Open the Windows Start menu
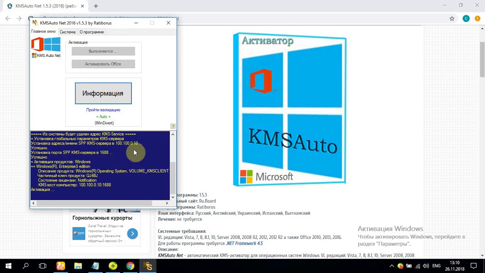This screenshot has height=273, width=485. click(x=8, y=266)
